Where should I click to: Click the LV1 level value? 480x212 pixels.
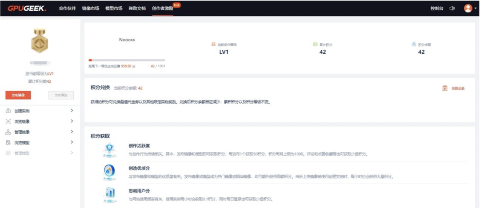[224, 52]
